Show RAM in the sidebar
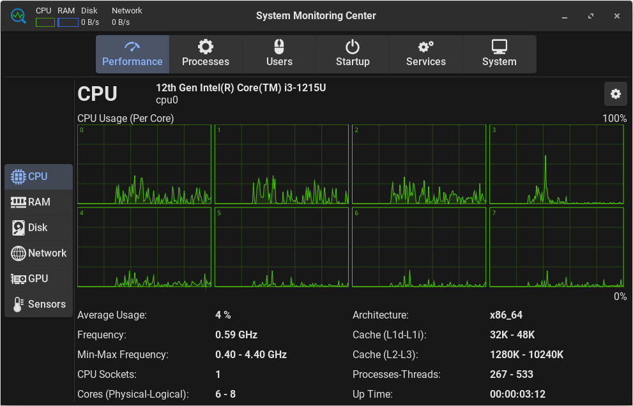 (38, 202)
